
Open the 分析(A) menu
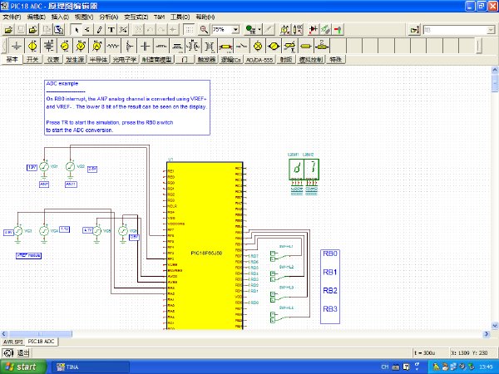point(108,17)
